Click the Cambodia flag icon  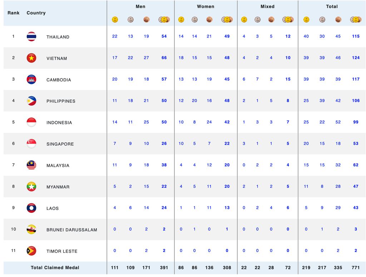(x=31, y=80)
